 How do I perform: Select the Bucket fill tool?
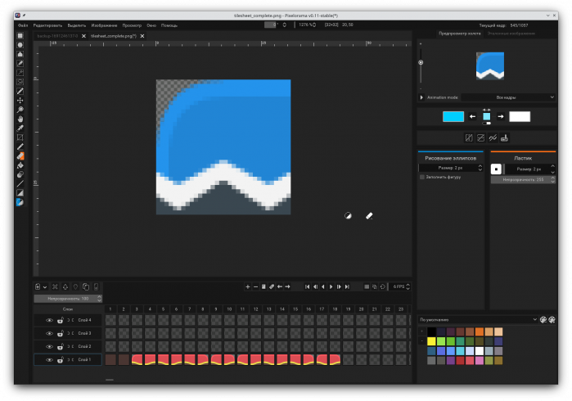coord(20,165)
